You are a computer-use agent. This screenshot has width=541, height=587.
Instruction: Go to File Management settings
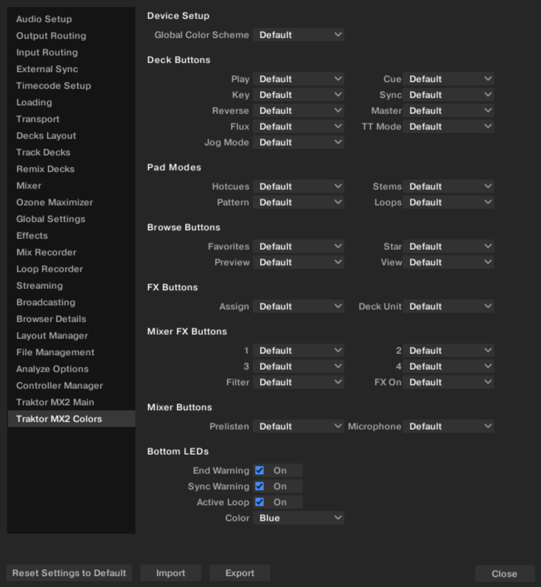[x=71, y=352]
